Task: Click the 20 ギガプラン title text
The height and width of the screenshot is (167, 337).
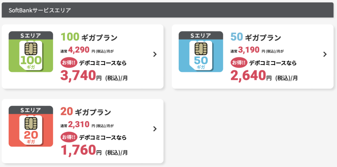Action: click(x=86, y=112)
